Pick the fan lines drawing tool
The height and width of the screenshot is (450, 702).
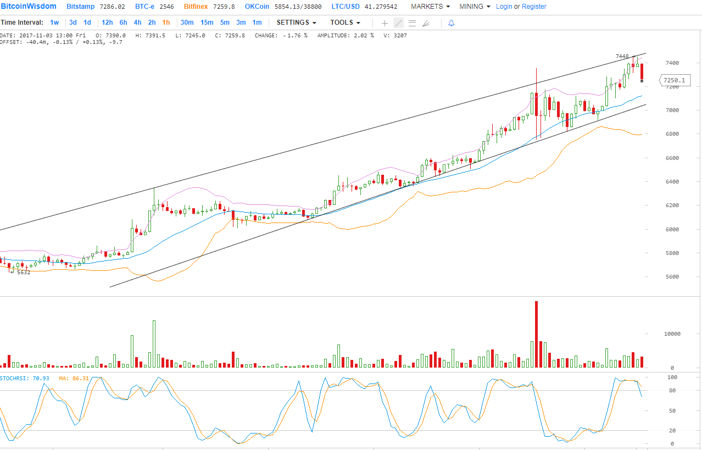point(426,23)
